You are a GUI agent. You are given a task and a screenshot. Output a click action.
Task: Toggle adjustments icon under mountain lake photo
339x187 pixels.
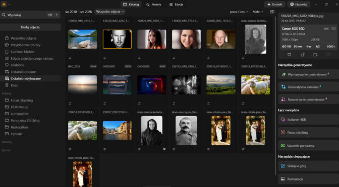tap(70, 58)
